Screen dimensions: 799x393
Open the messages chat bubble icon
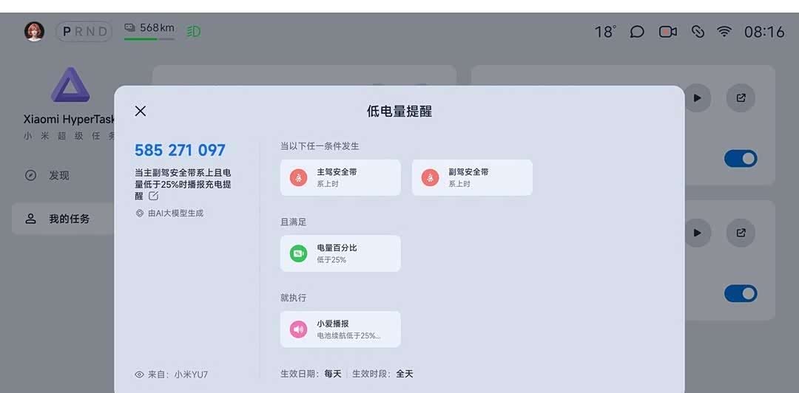(x=637, y=32)
